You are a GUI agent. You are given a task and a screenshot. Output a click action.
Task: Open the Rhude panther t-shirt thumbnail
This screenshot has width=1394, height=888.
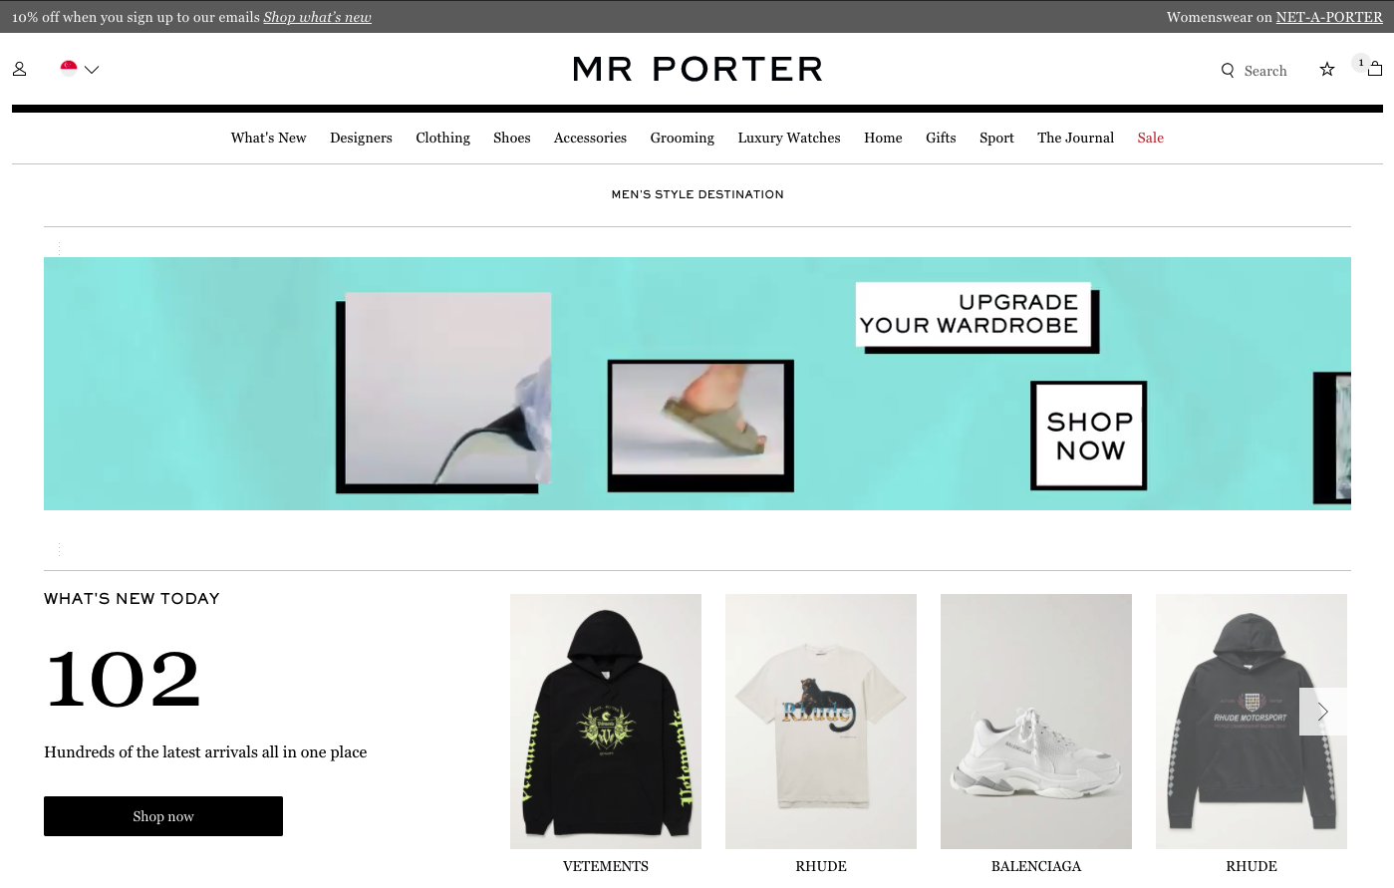(x=821, y=722)
